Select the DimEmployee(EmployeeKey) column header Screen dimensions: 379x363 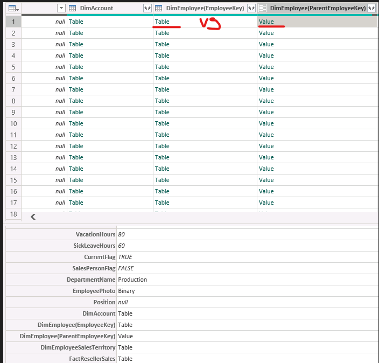(x=205, y=8)
